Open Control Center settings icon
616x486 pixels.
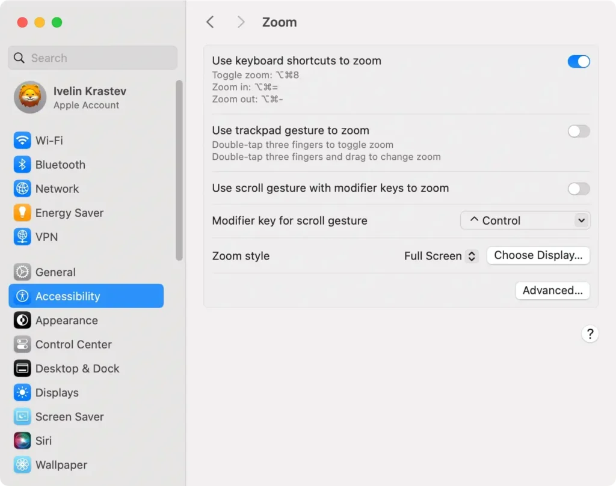[20, 344]
